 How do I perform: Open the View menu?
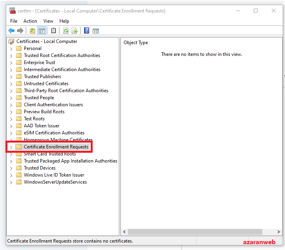click(x=48, y=21)
